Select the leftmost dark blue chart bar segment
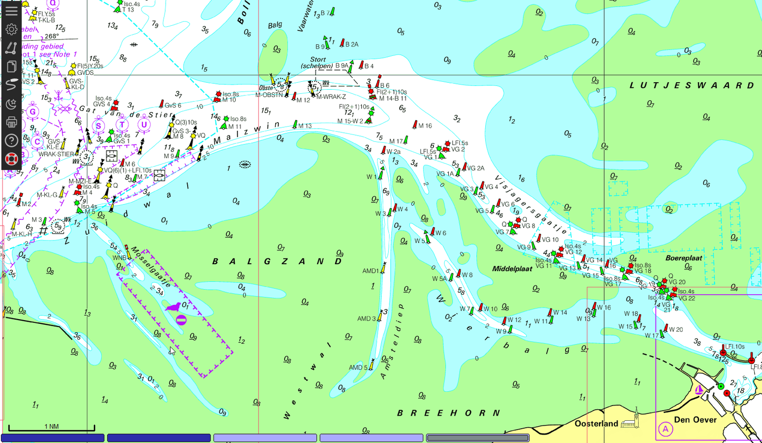 tap(52, 438)
